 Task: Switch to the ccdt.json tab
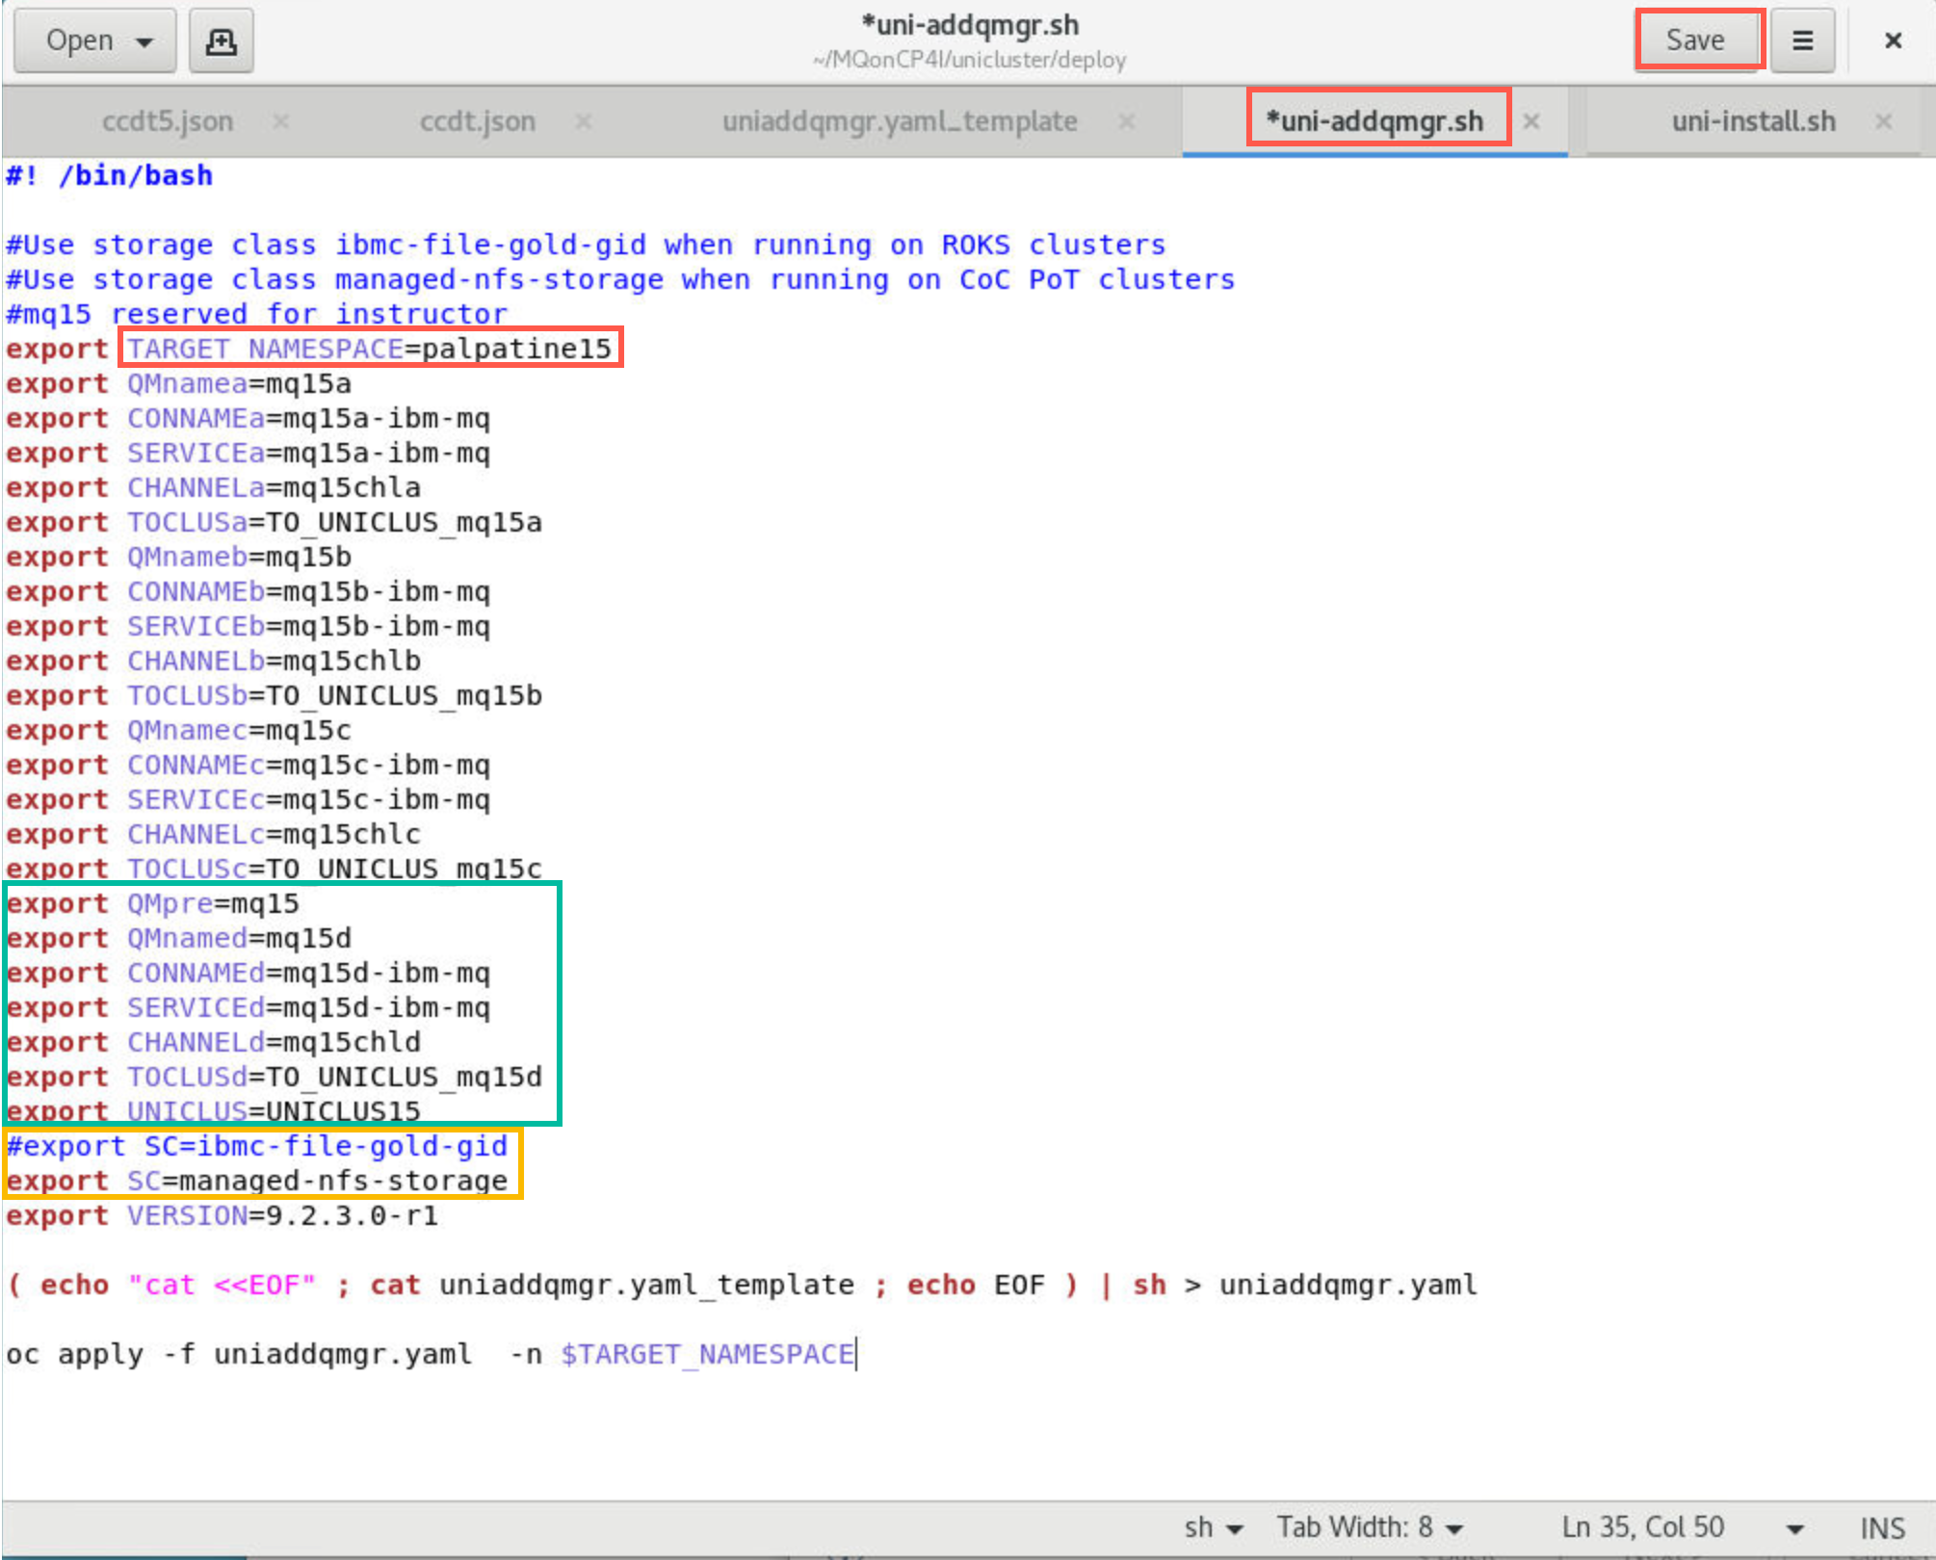pyautogui.click(x=477, y=121)
